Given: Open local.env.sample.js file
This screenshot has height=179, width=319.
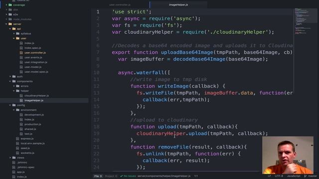Looking at the screenshot, I should tap(32, 143).
